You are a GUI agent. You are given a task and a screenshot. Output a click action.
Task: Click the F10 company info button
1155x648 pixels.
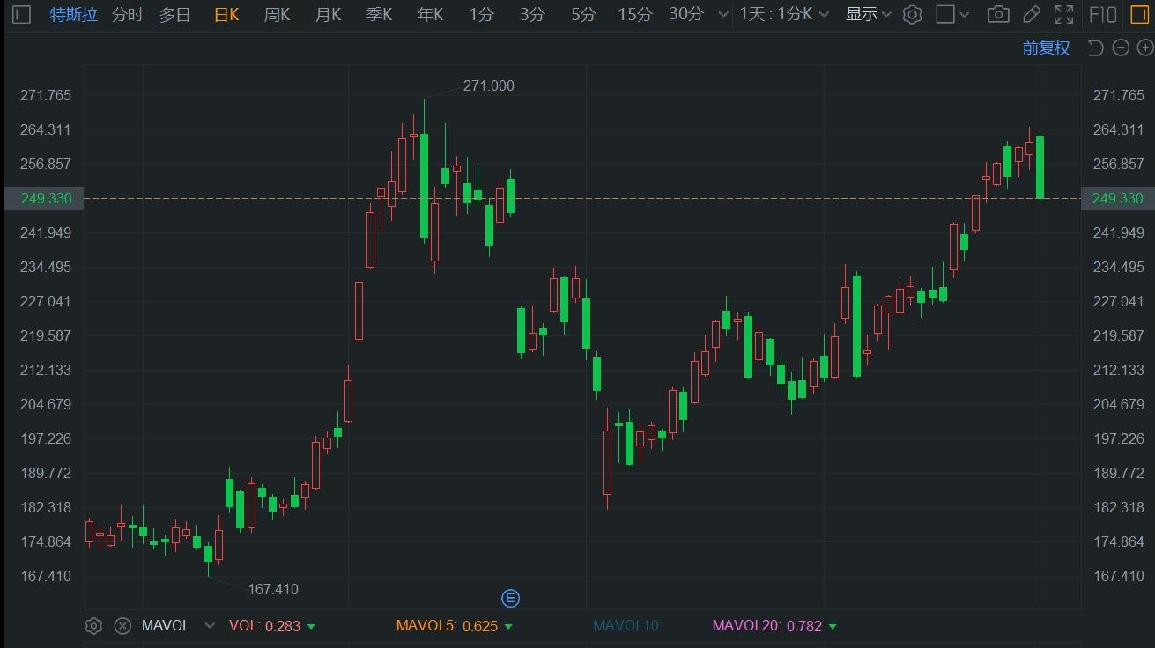pyautogui.click(x=1103, y=14)
